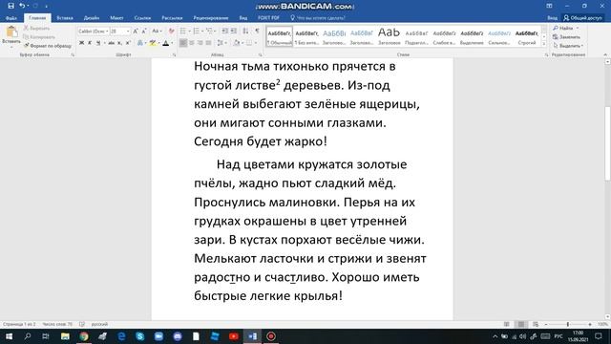Open the font name Calibri dropdown
Screen dimensions: 611x344
(x=107, y=31)
